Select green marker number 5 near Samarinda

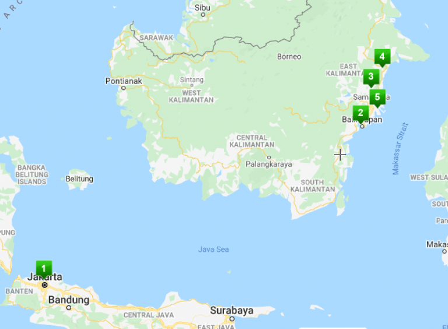tap(377, 97)
